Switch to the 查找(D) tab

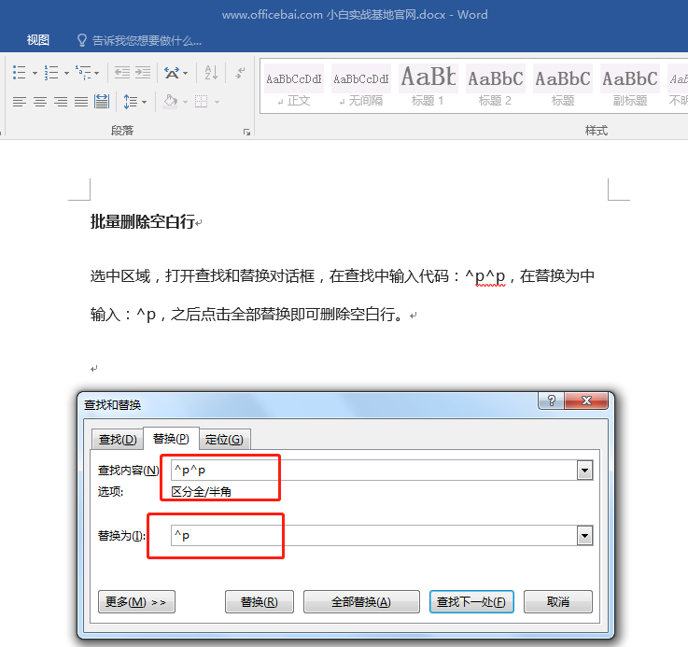coord(118,439)
